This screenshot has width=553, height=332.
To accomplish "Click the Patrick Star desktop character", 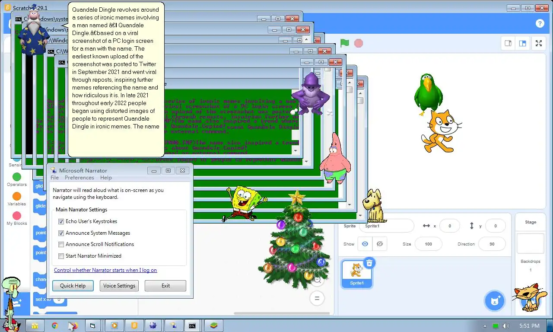I will click(x=335, y=158).
